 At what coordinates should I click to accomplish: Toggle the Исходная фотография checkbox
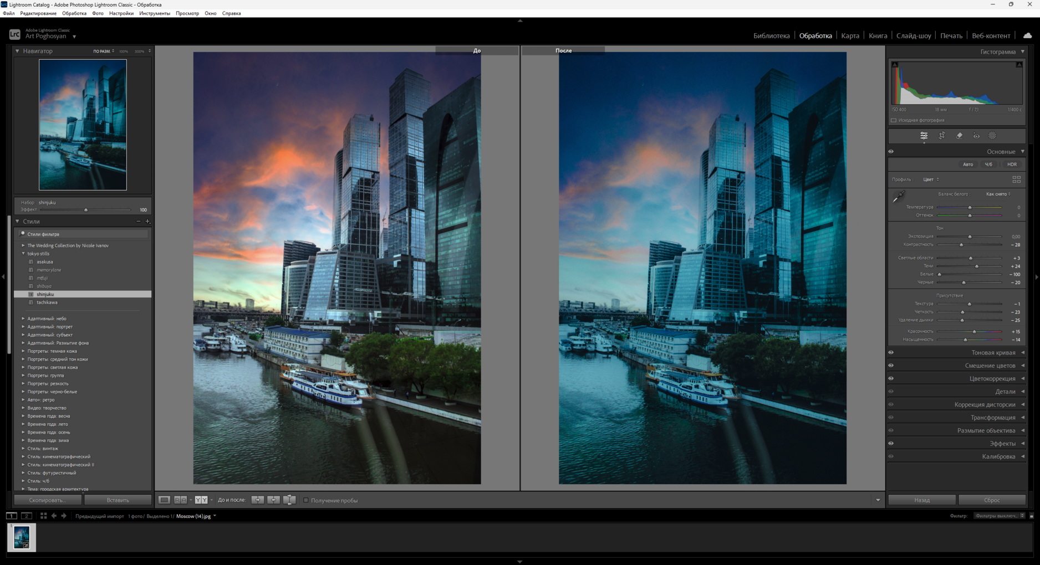click(894, 120)
